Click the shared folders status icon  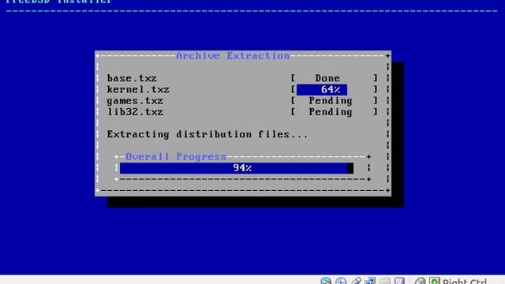click(385, 281)
